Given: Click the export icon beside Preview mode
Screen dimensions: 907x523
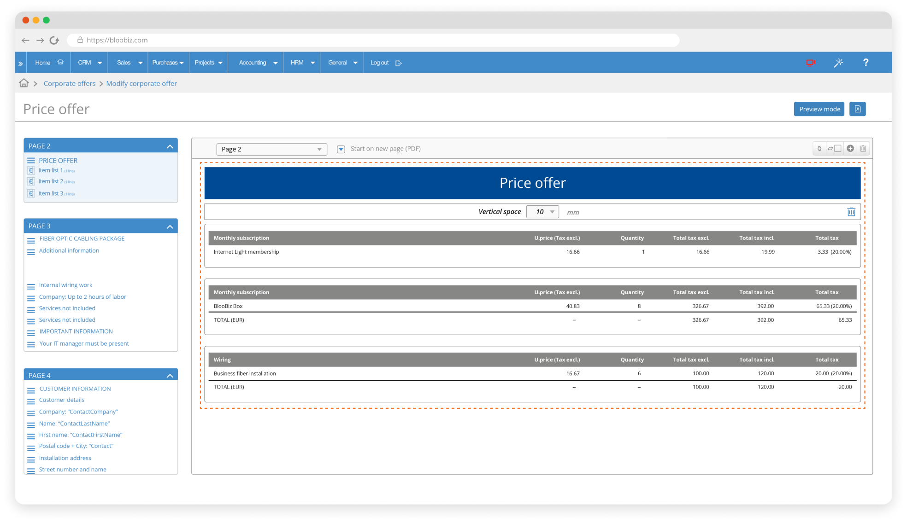Looking at the screenshot, I should point(857,109).
